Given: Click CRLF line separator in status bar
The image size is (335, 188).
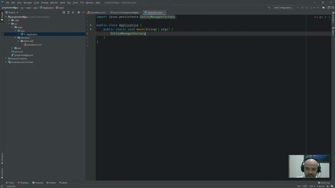Looking at the screenshot, I should (305, 186).
